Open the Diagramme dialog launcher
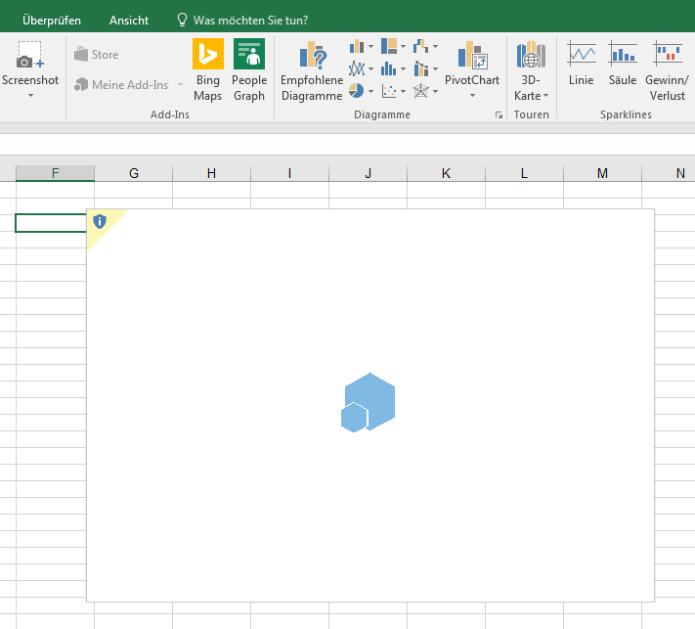 point(499,115)
